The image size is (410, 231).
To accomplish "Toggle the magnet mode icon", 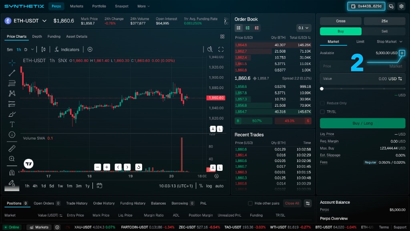I will [x=12, y=172].
